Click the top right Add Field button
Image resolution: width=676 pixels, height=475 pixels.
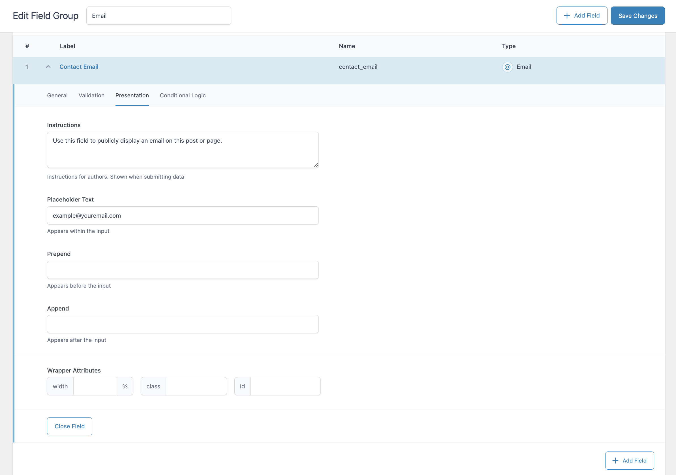(581, 15)
